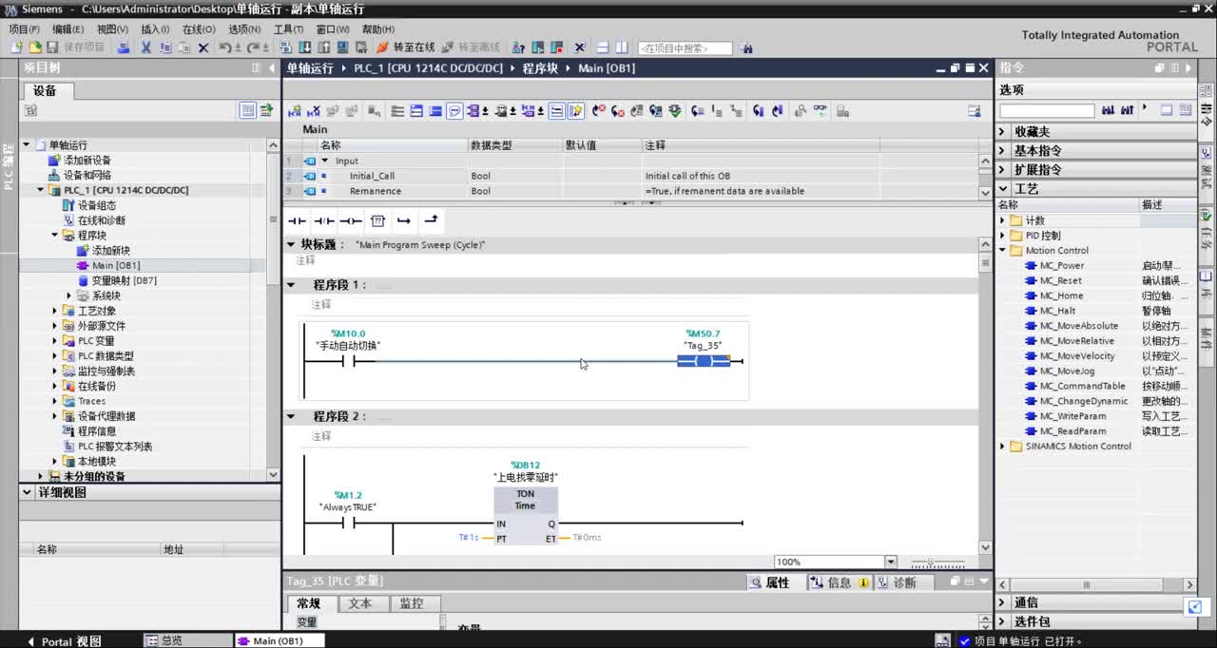Image resolution: width=1217 pixels, height=648 pixels.
Task: Expand the 基本指令 section
Action: pyautogui.click(x=1002, y=151)
